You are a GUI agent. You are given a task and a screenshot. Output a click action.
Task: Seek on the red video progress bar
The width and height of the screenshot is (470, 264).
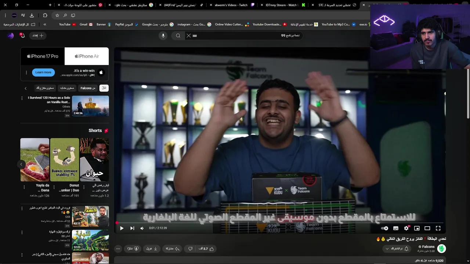[x=281, y=223]
